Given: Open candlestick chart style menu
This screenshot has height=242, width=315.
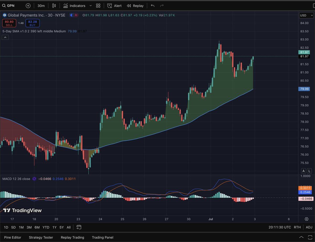Looking at the screenshot, I should (x=54, y=5).
